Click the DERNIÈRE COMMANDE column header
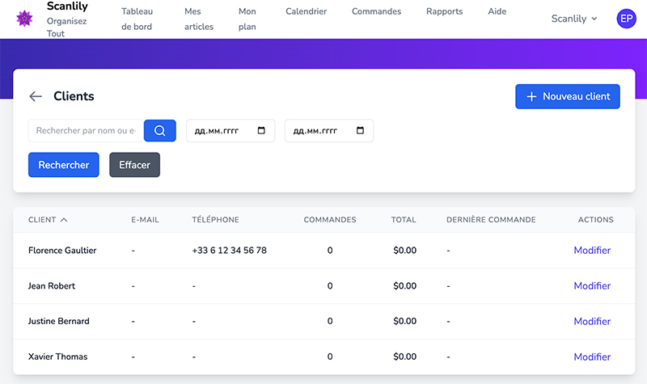 click(491, 220)
